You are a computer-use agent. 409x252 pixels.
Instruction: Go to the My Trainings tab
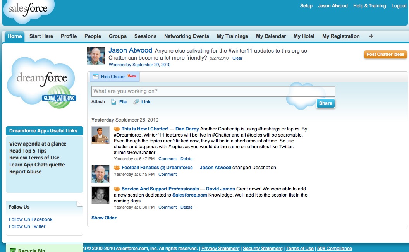point(233,36)
